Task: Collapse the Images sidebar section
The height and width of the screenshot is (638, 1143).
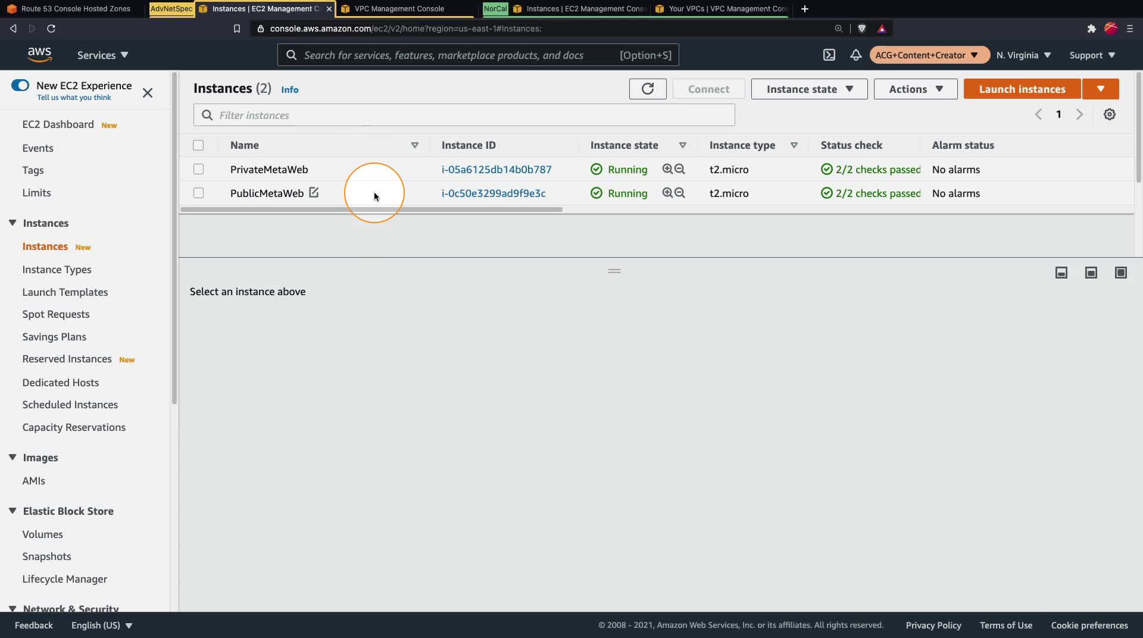Action: [x=13, y=457]
